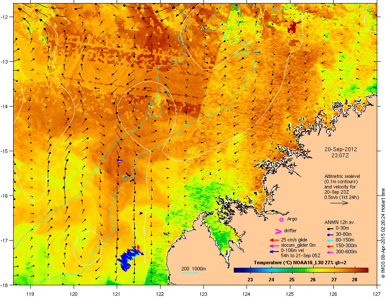Click the dark blue end of temperature colorbar
Image resolution: width=386 pixels, height=298 pixels.
point(238,270)
